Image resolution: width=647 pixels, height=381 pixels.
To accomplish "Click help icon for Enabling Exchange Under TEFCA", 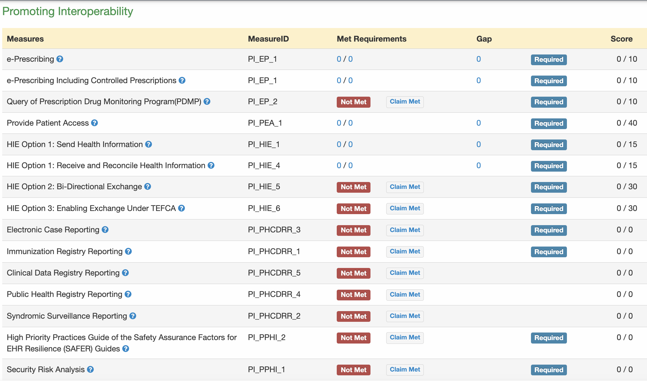I will pyautogui.click(x=181, y=208).
